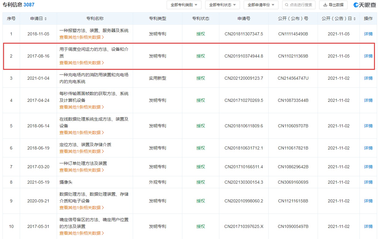
Task: Open details for row 10 signal blind zone patent
Action: 368,226
